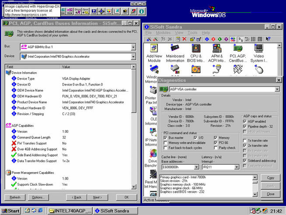Uncheck the Bus master checkbox

[165, 138]
